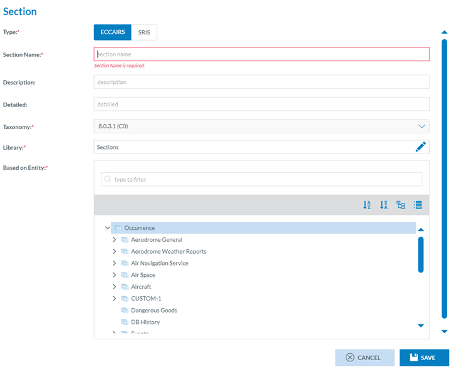The height and width of the screenshot is (372, 456).
Task: Collapse the Occurrence tree node
Action: tap(108, 228)
